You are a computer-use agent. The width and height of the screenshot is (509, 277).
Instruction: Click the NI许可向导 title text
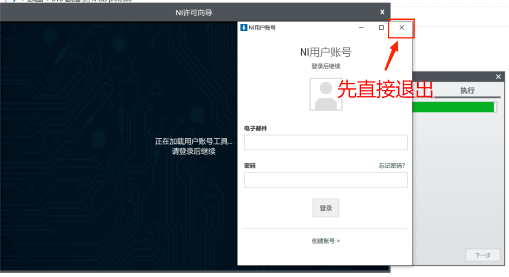pyautogui.click(x=194, y=13)
